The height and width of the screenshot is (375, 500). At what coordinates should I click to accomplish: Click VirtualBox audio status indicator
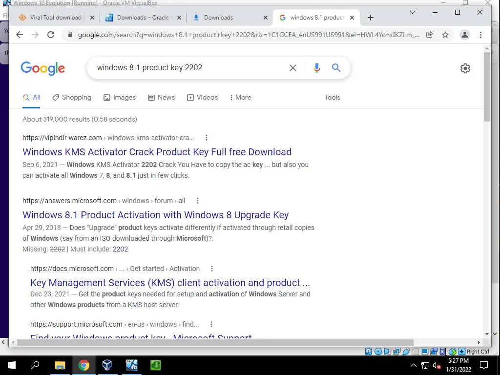coord(387,352)
